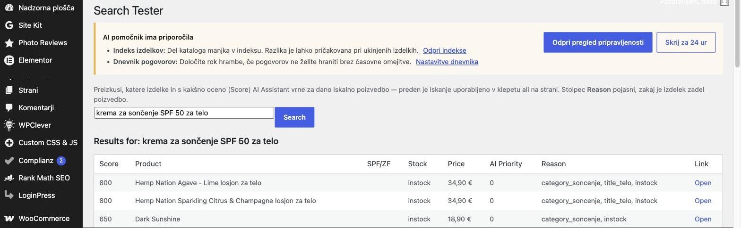This screenshot has height=228, width=741.
Task: Click the WPClever lightbulb icon
Action: click(x=9, y=125)
